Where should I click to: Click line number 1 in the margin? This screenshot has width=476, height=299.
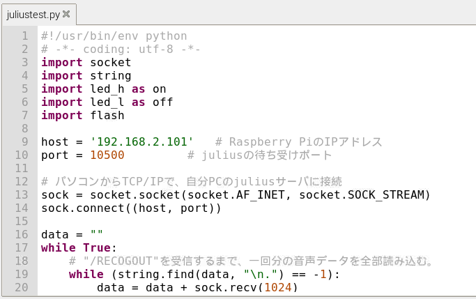(25, 36)
